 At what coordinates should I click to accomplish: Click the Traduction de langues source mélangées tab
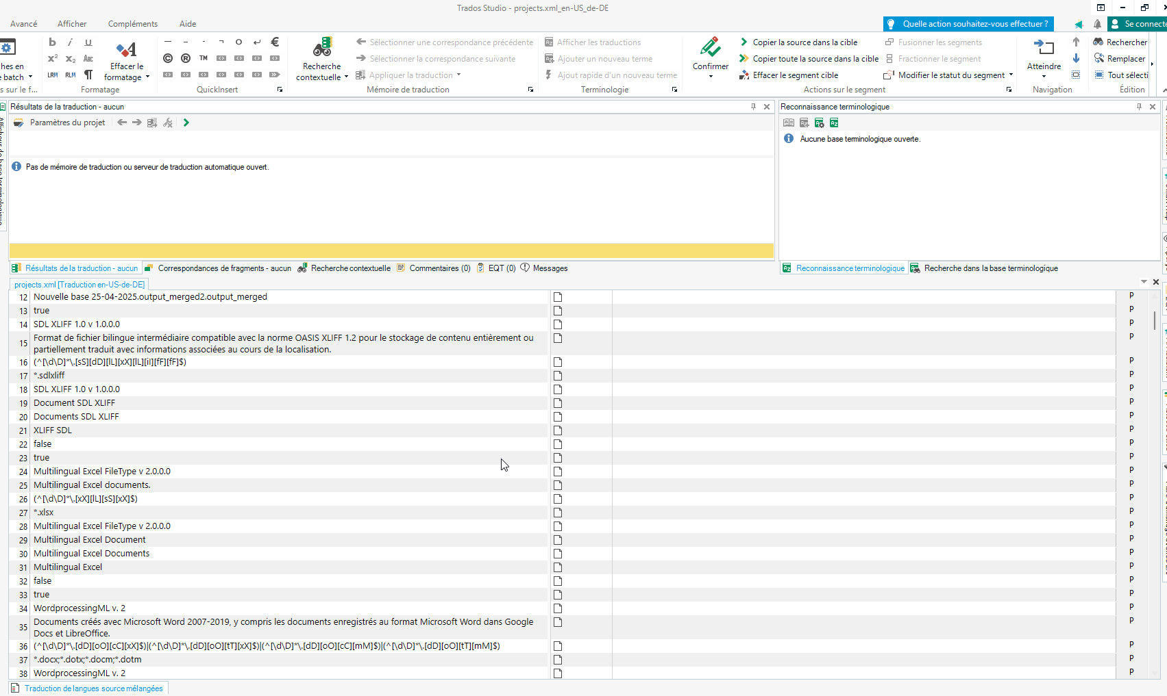pos(88,688)
